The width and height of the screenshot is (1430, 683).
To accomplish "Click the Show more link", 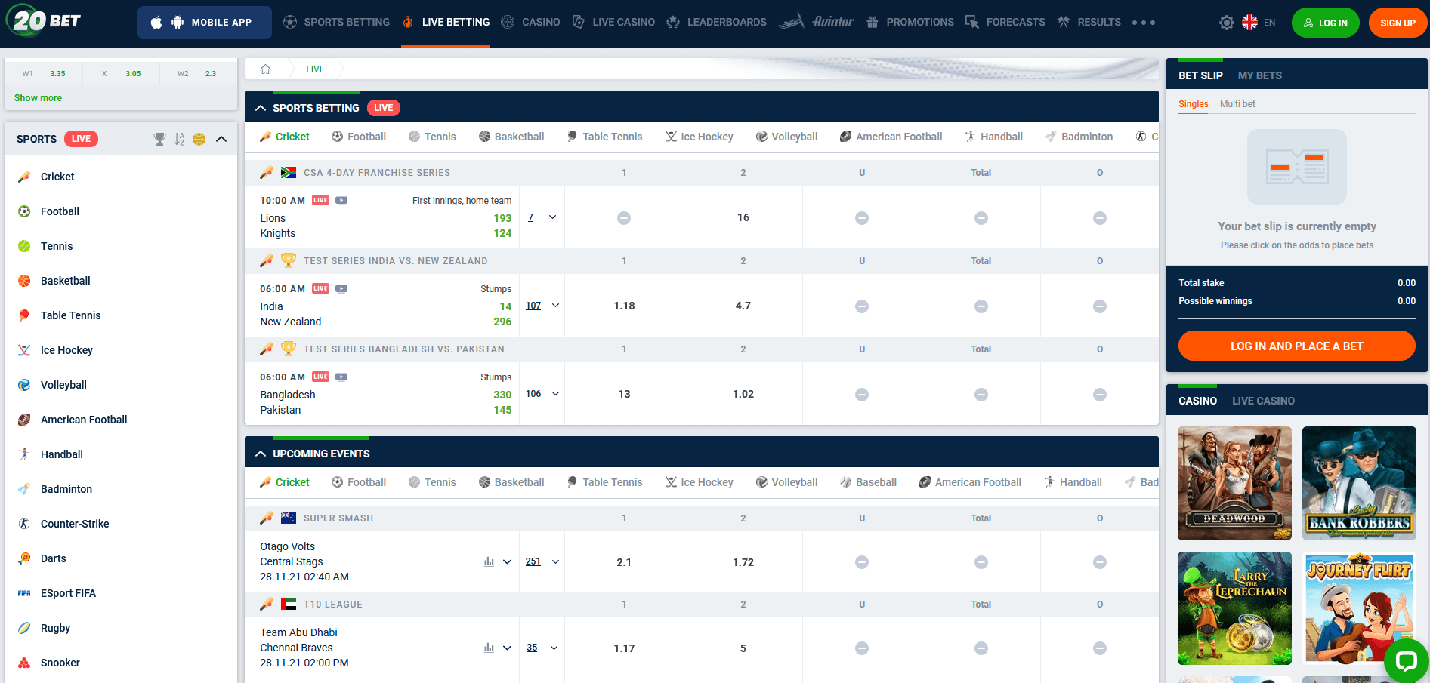I will click(38, 98).
